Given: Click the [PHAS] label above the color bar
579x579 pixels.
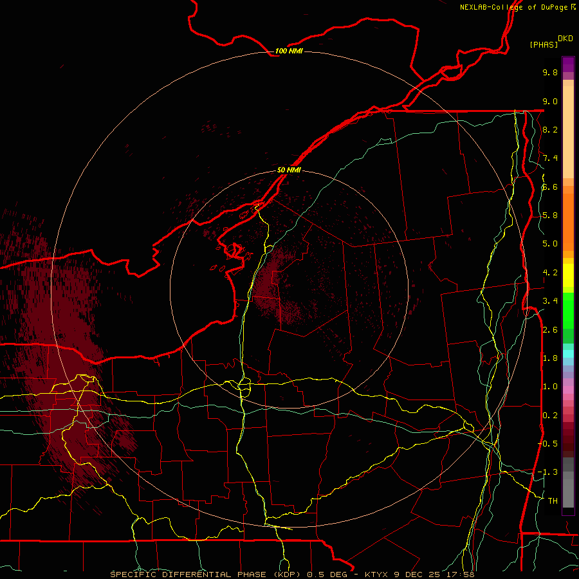Looking at the screenshot, I should pos(544,44).
